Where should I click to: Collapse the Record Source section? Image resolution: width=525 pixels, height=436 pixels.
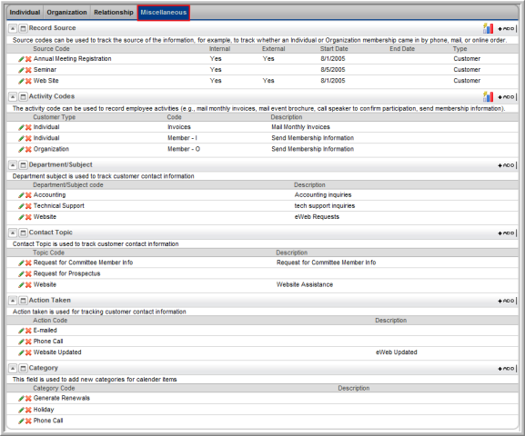click(13, 28)
